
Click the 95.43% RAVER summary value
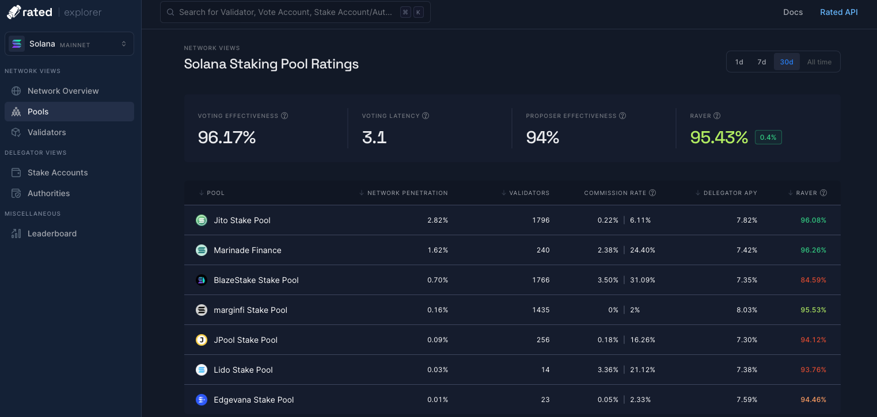719,137
